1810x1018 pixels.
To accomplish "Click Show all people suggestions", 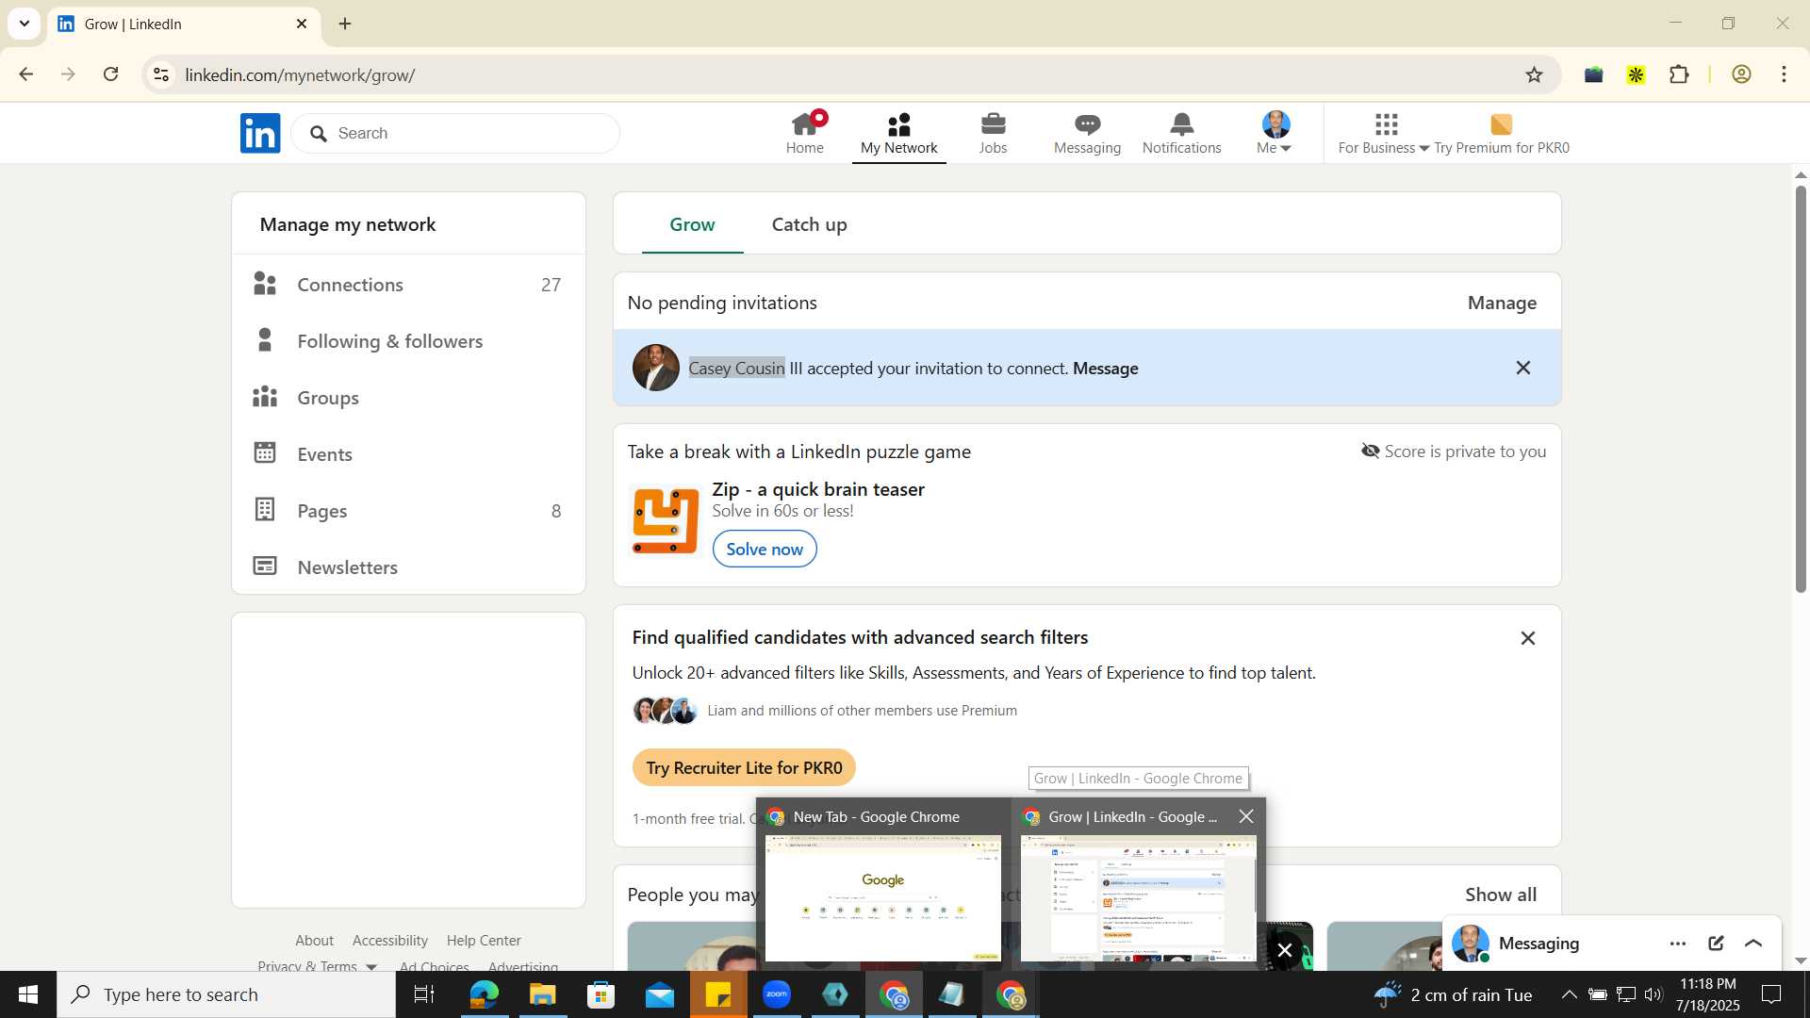I will 1500,895.
